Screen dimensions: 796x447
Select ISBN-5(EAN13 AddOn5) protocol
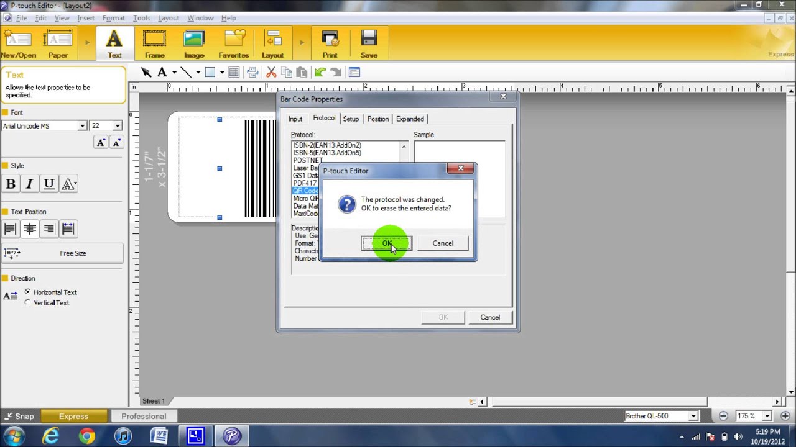(x=327, y=153)
